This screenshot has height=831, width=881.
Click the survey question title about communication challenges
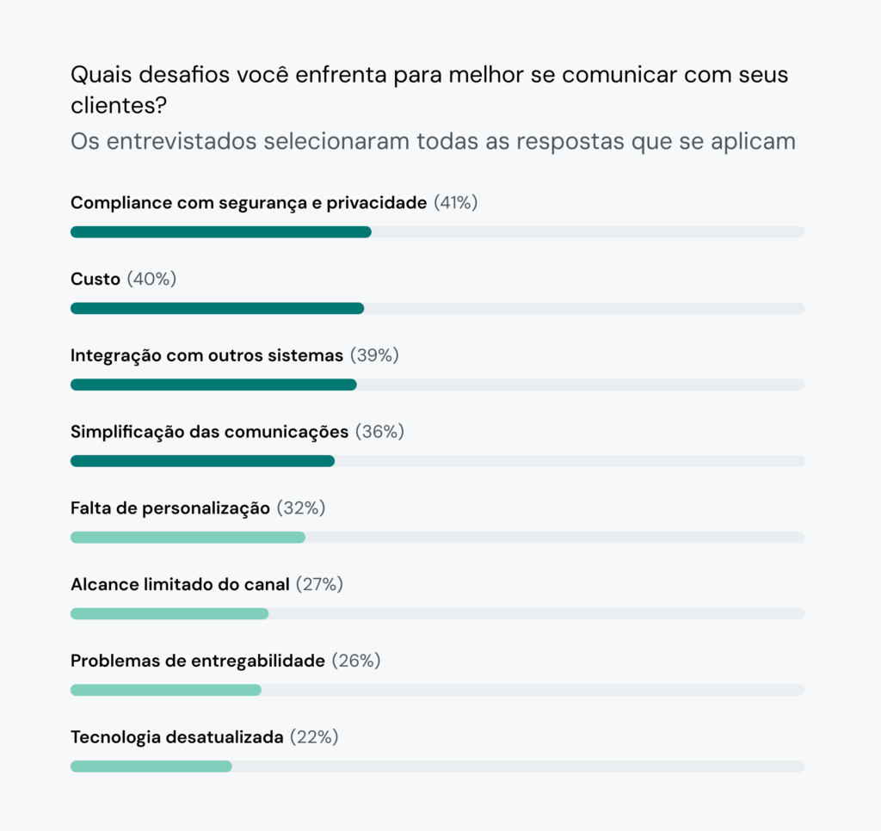(x=428, y=89)
